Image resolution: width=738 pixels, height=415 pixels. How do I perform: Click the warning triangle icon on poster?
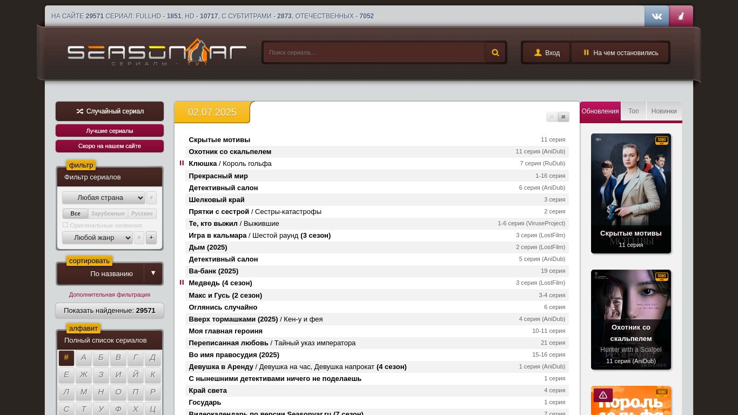click(603, 395)
